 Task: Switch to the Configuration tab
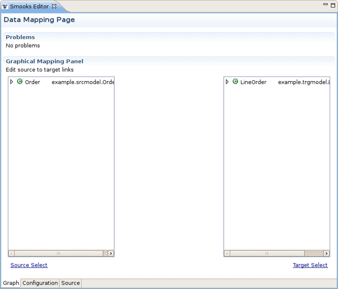[40, 283]
